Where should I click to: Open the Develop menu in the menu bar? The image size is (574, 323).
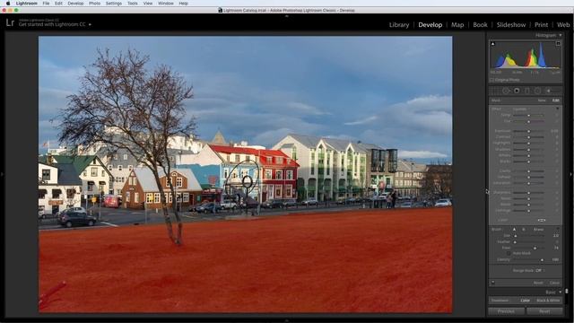tap(75, 4)
